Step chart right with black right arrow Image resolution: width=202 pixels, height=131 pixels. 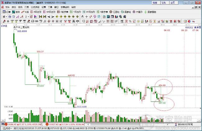point(53,16)
